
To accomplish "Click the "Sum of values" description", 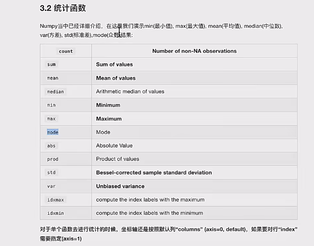I will pos(114,64).
